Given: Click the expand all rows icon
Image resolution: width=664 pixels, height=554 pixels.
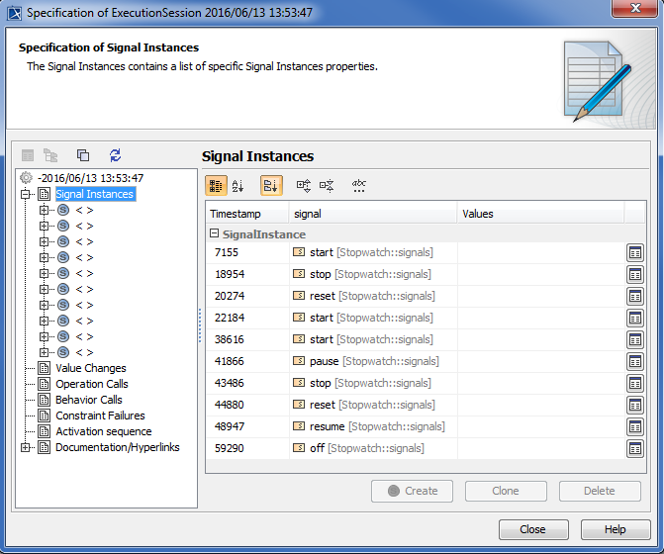Looking at the screenshot, I should tap(304, 185).
